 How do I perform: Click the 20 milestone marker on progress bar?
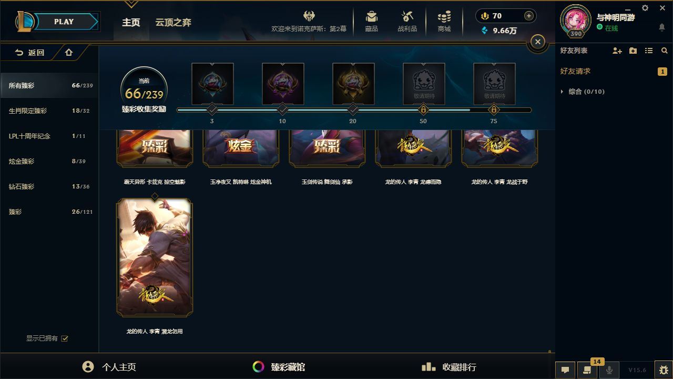pos(353,109)
